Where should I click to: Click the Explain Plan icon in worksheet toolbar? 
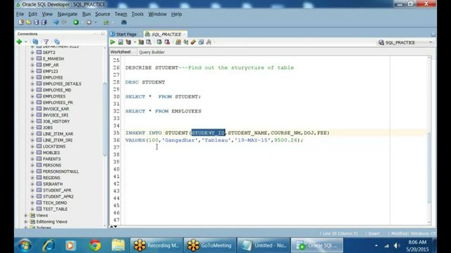[128, 42]
